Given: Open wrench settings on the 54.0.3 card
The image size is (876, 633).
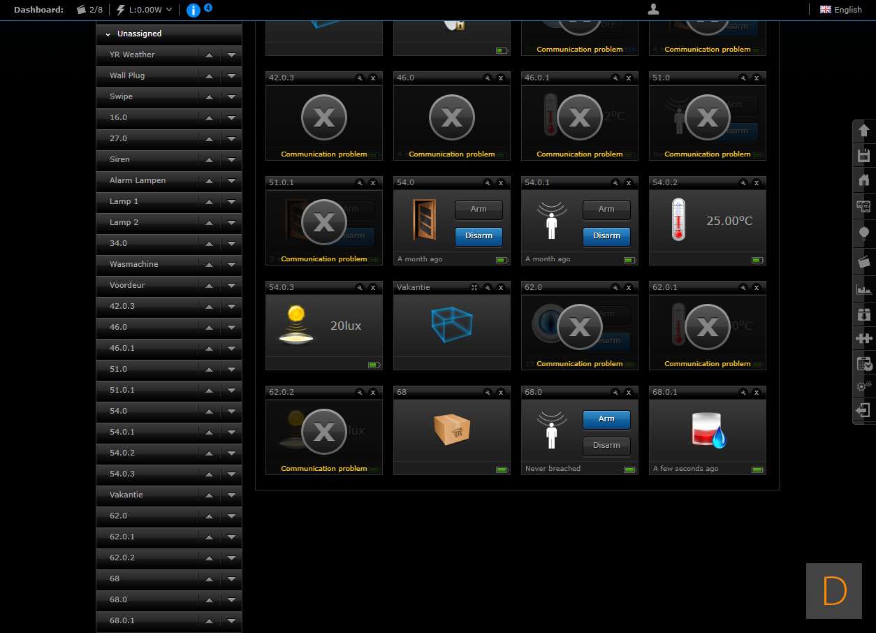Looking at the screenshot, I should [360, 287].
